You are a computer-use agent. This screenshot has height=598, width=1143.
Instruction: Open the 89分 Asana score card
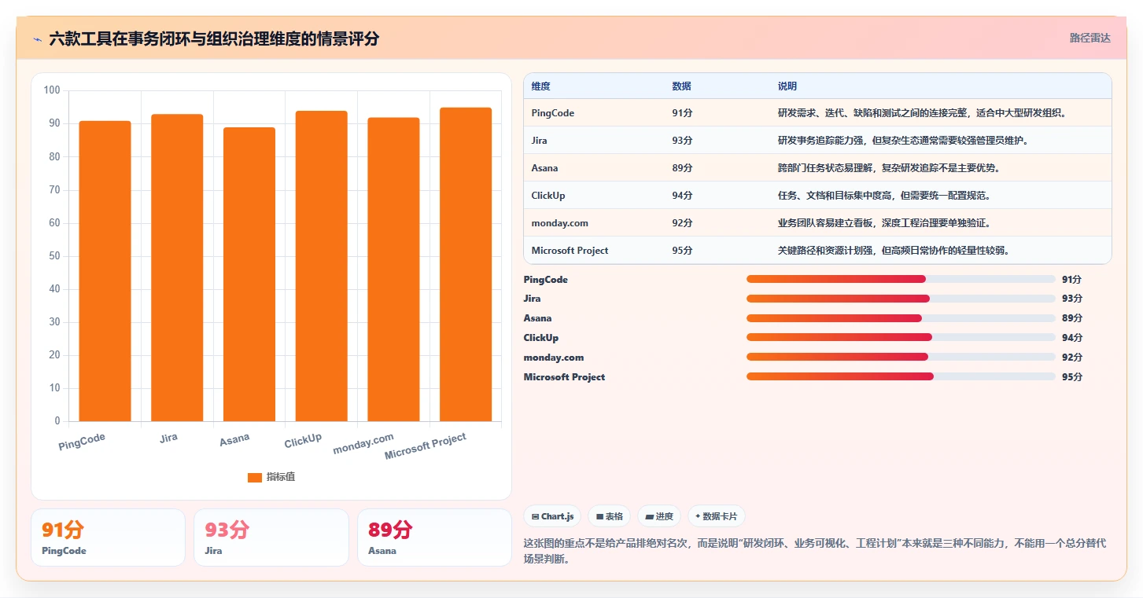[434, 537]
